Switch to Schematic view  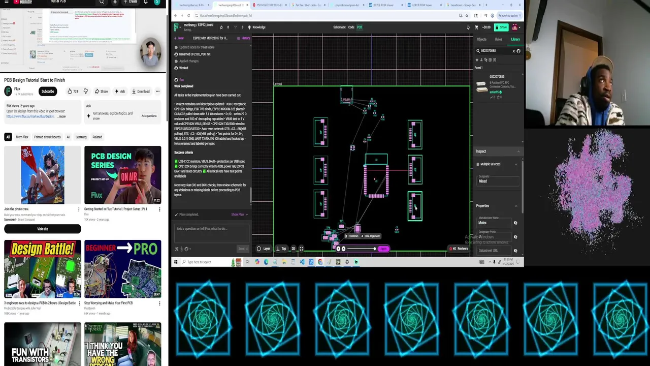coord(339,27)
